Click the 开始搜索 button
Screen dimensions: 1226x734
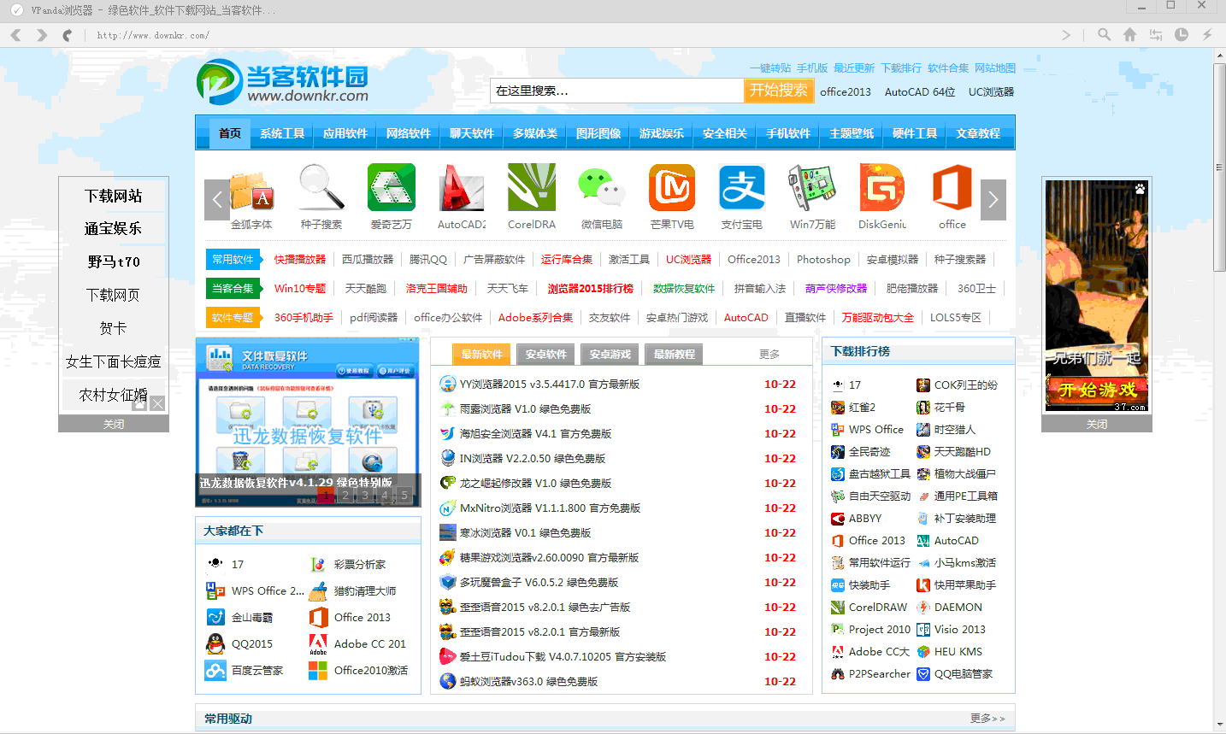click(x=778, y=91)
